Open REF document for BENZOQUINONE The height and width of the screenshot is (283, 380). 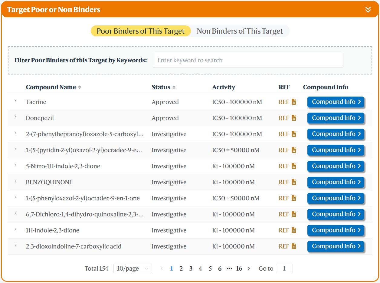point(287,182)
